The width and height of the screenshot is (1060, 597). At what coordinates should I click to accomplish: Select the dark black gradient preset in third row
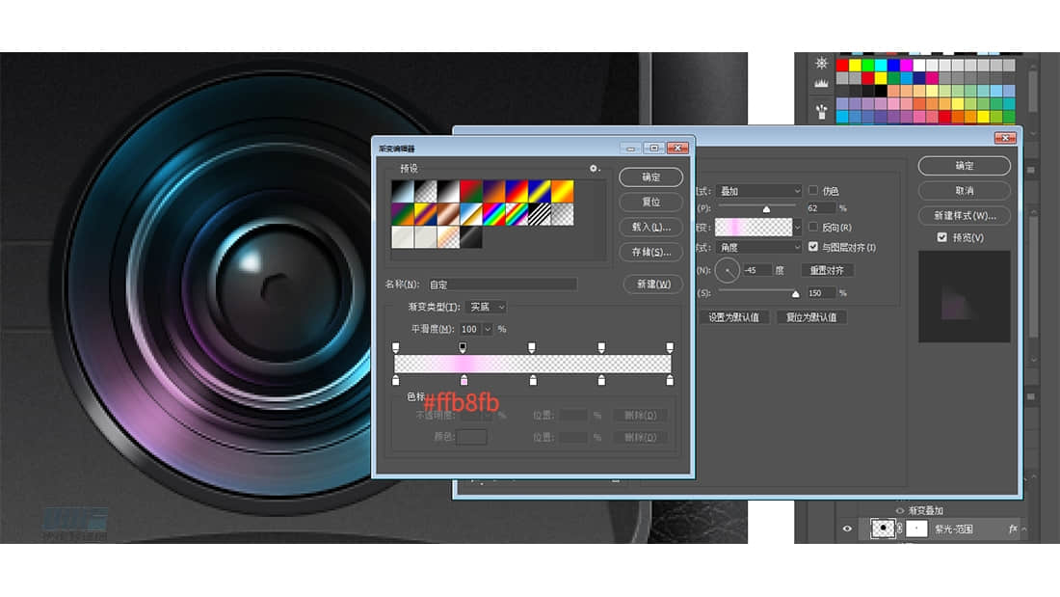[471, 237]
